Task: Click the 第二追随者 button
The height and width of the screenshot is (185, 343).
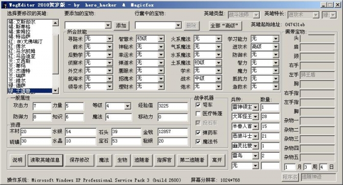Action: [192, 160]
